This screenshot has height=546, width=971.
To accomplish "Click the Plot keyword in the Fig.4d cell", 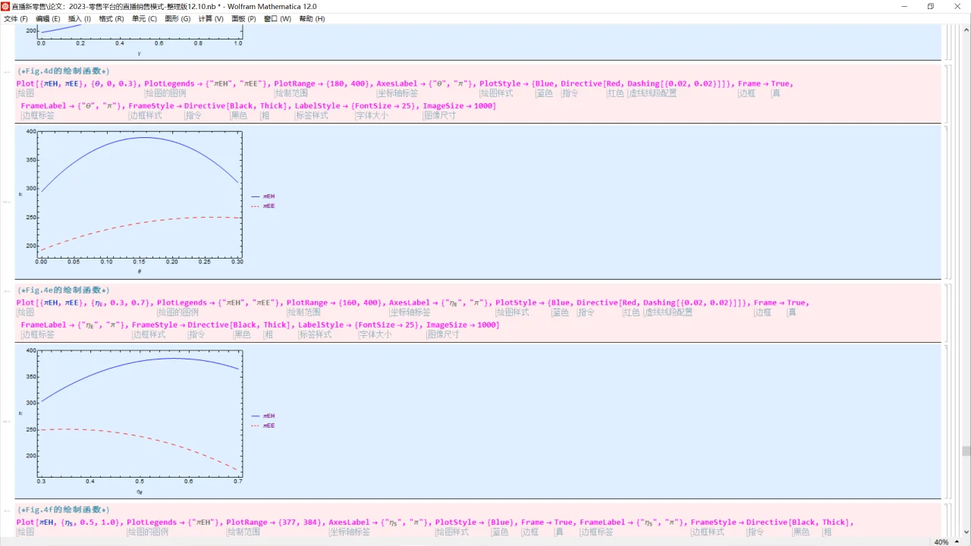I will tap(26, 83).
